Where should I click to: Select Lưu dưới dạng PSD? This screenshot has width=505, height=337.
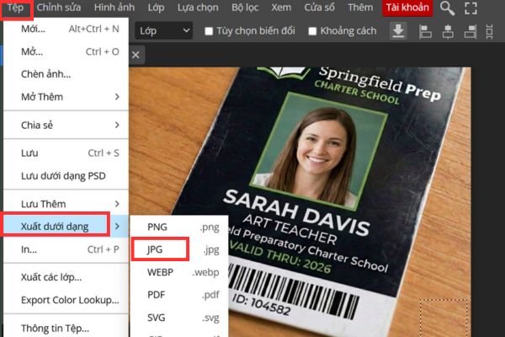[66, 176]
